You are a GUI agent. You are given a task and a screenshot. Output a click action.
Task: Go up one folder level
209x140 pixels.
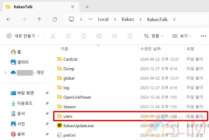(x=39, y=20)
